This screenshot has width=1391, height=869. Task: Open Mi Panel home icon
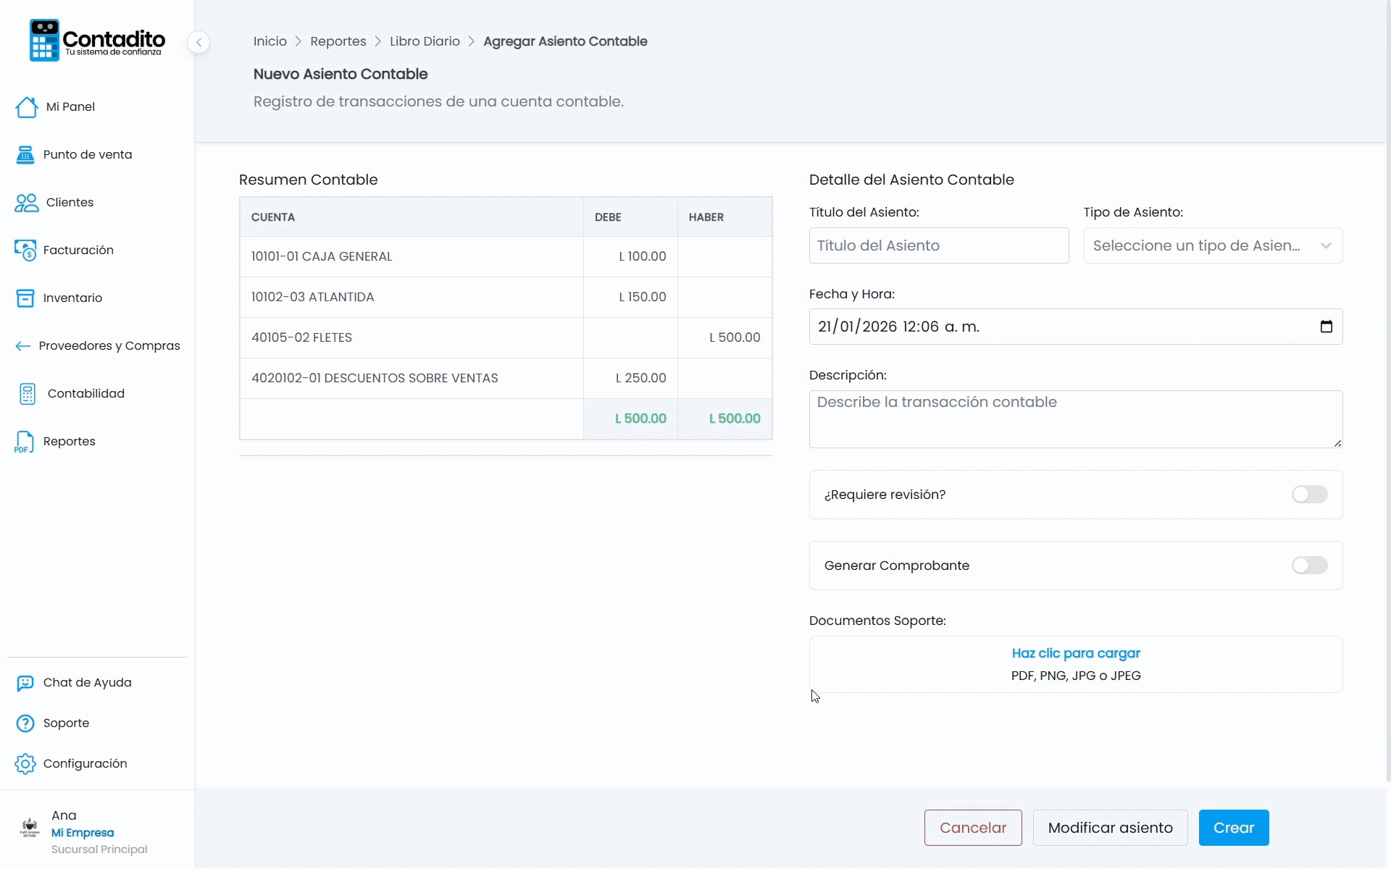click(x=27, y=106)
